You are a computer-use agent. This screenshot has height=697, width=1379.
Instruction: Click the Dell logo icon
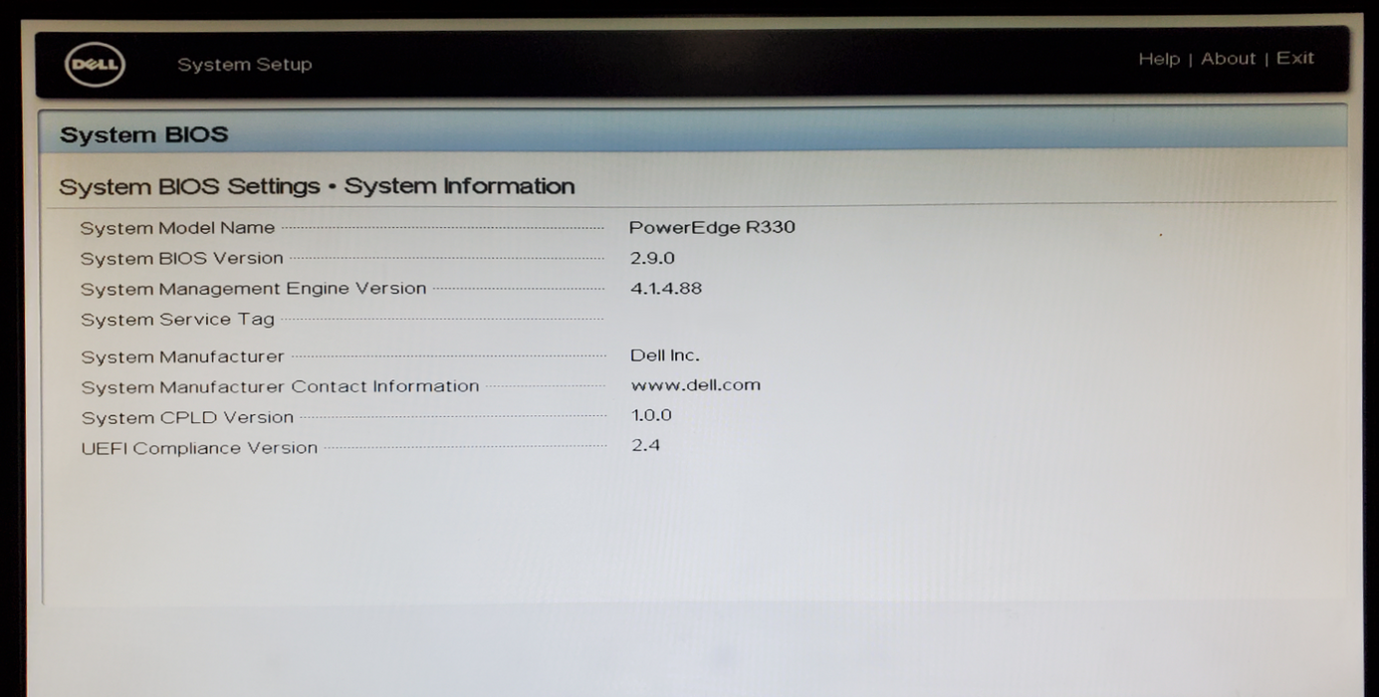click(95, 65)
